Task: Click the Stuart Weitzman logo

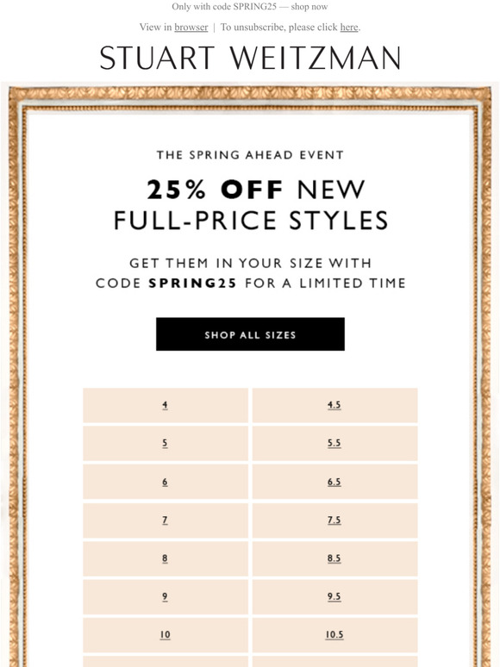Action: point(250,58)
